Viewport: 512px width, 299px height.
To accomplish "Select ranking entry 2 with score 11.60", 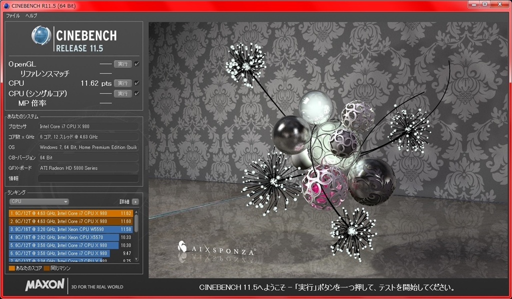I will (x=71, y=222).
